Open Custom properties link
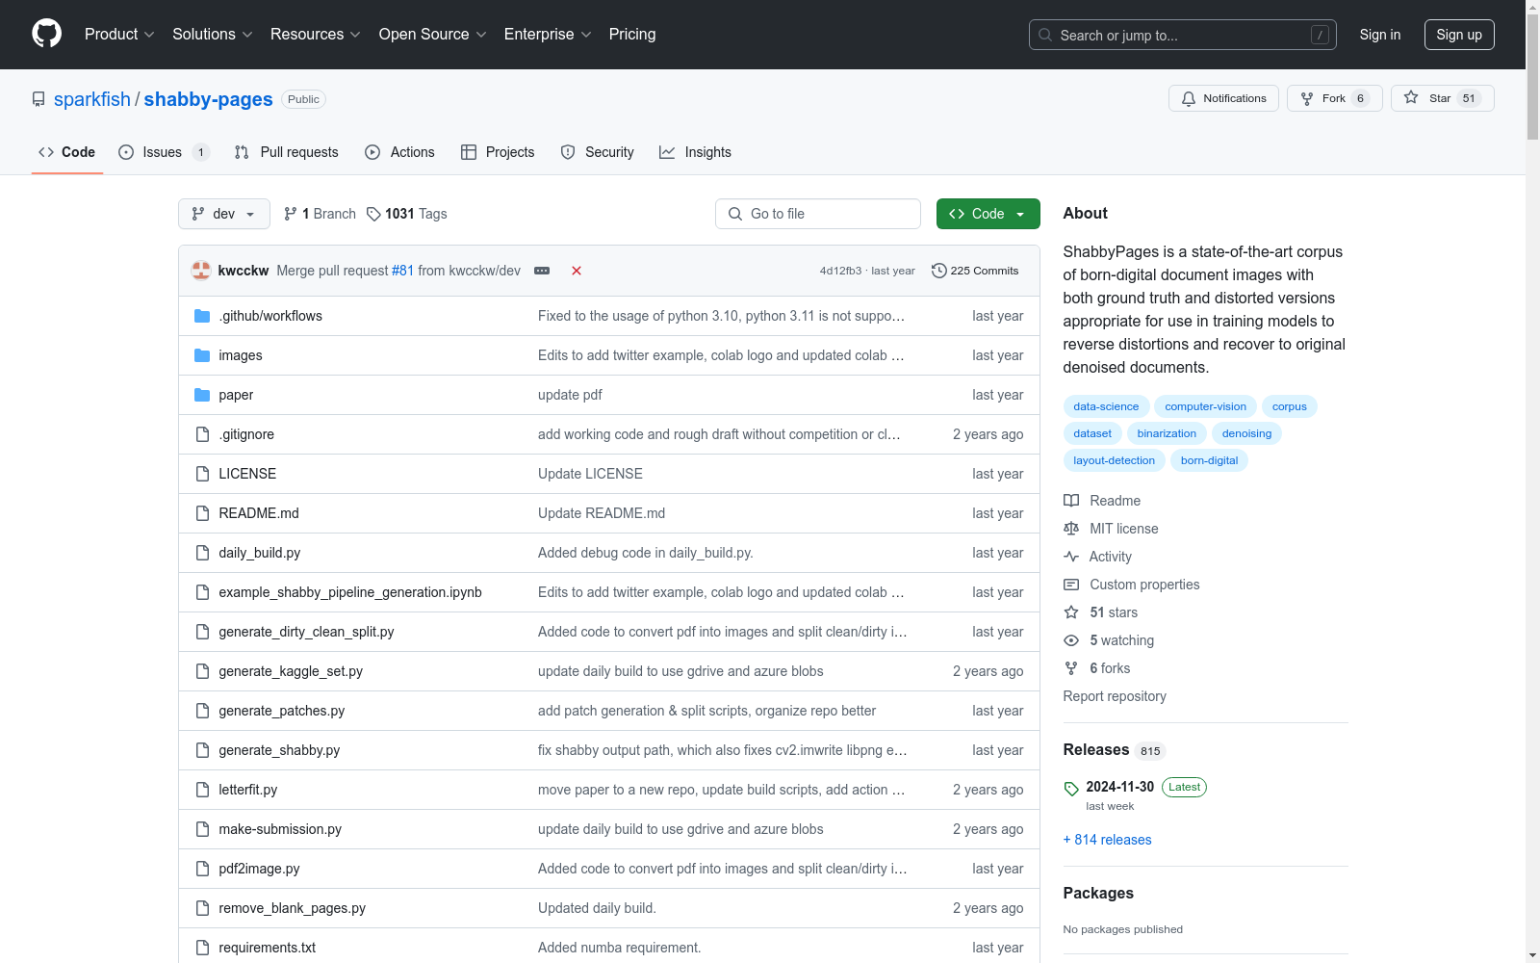 point(1132,585)
